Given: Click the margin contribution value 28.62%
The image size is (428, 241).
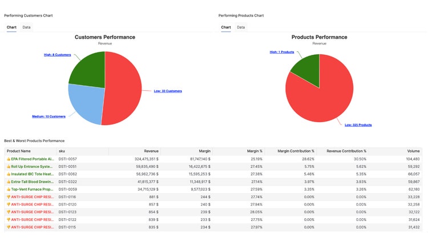Looking at the screenshot, I should [x=308, y=159].
